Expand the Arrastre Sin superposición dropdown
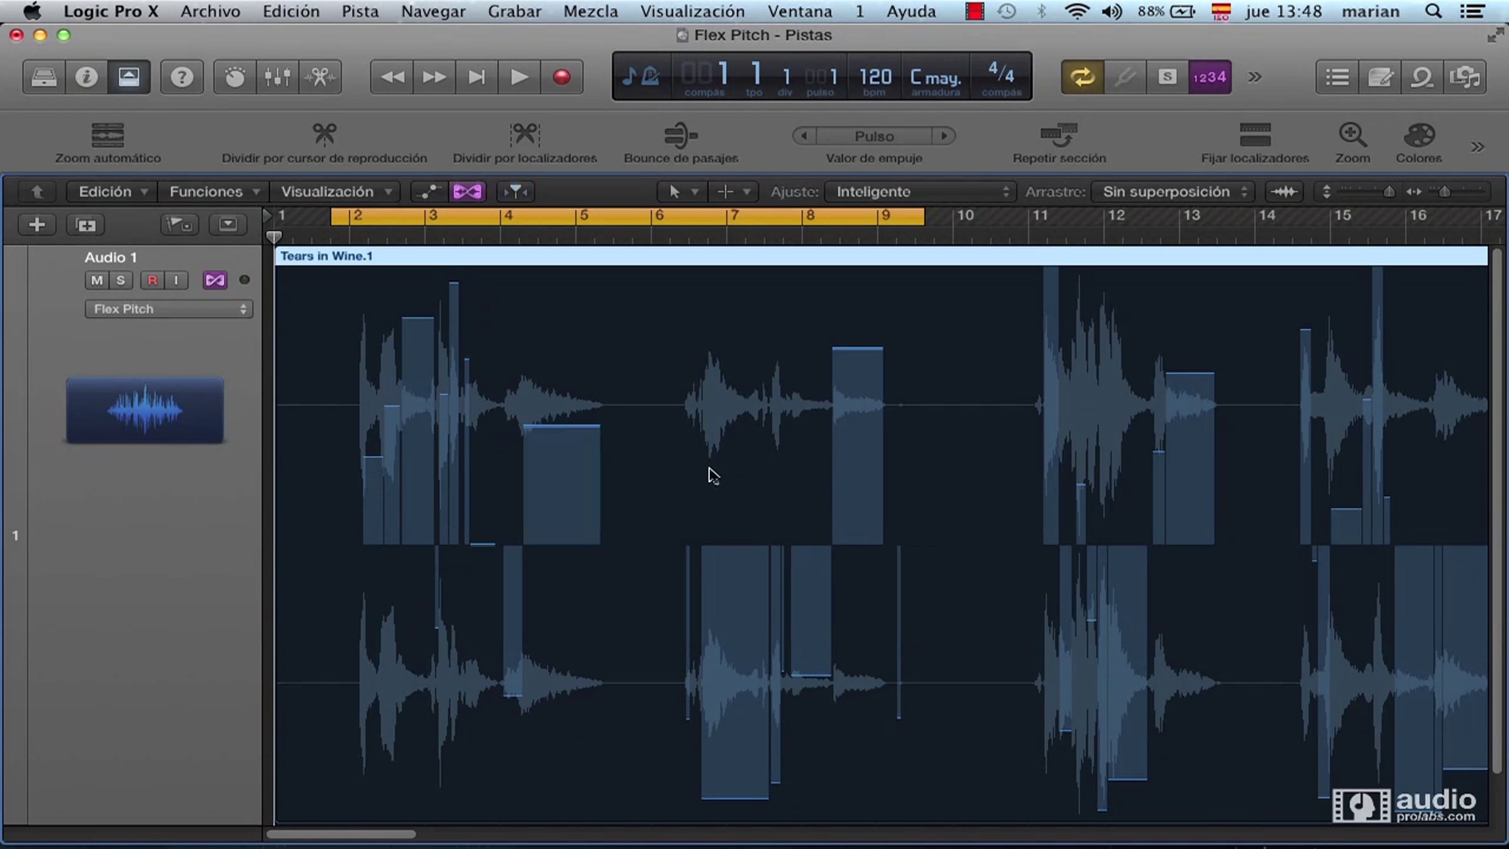This screenshot has height=849, width=1509. click(x=1173, y=192)
